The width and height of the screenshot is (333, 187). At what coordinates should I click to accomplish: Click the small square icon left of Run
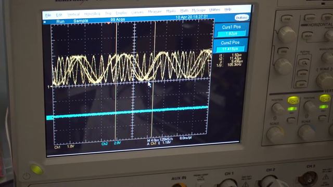click(45, 22)
